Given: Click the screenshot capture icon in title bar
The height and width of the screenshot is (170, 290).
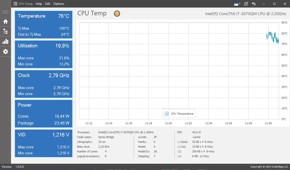Looking at the screenshot, I should [246, 4].
